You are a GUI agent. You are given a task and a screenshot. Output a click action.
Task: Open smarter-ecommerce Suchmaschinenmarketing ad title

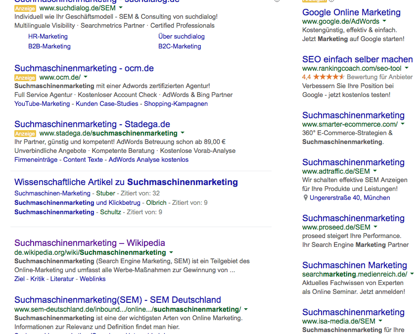tap(353, 115)
